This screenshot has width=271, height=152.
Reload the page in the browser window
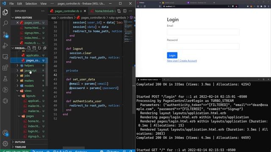tap(145, 6)
